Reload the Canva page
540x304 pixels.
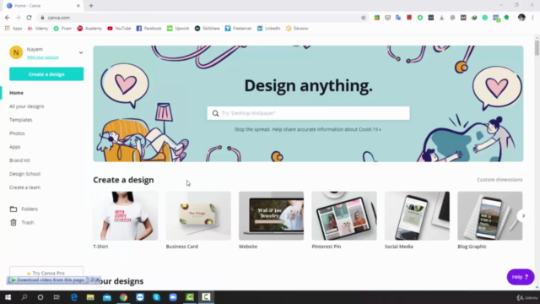coord(29,18)
